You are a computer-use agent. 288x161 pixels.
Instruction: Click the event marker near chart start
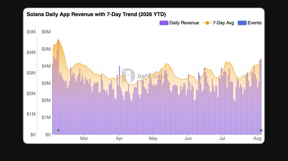pyautogui.click(x=58, y=130)
